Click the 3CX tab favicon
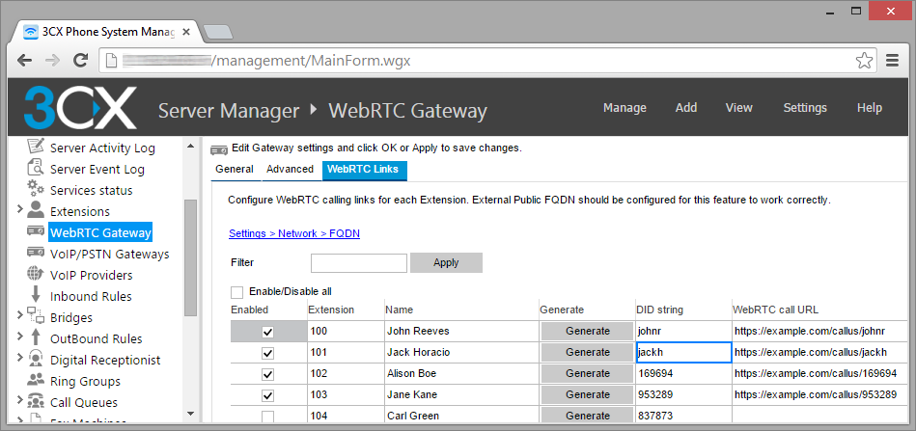 [30, 32]
